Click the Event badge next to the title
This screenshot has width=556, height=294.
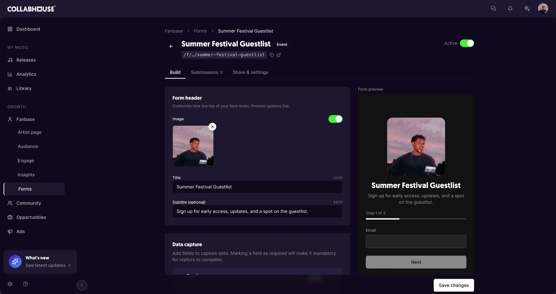282,44
